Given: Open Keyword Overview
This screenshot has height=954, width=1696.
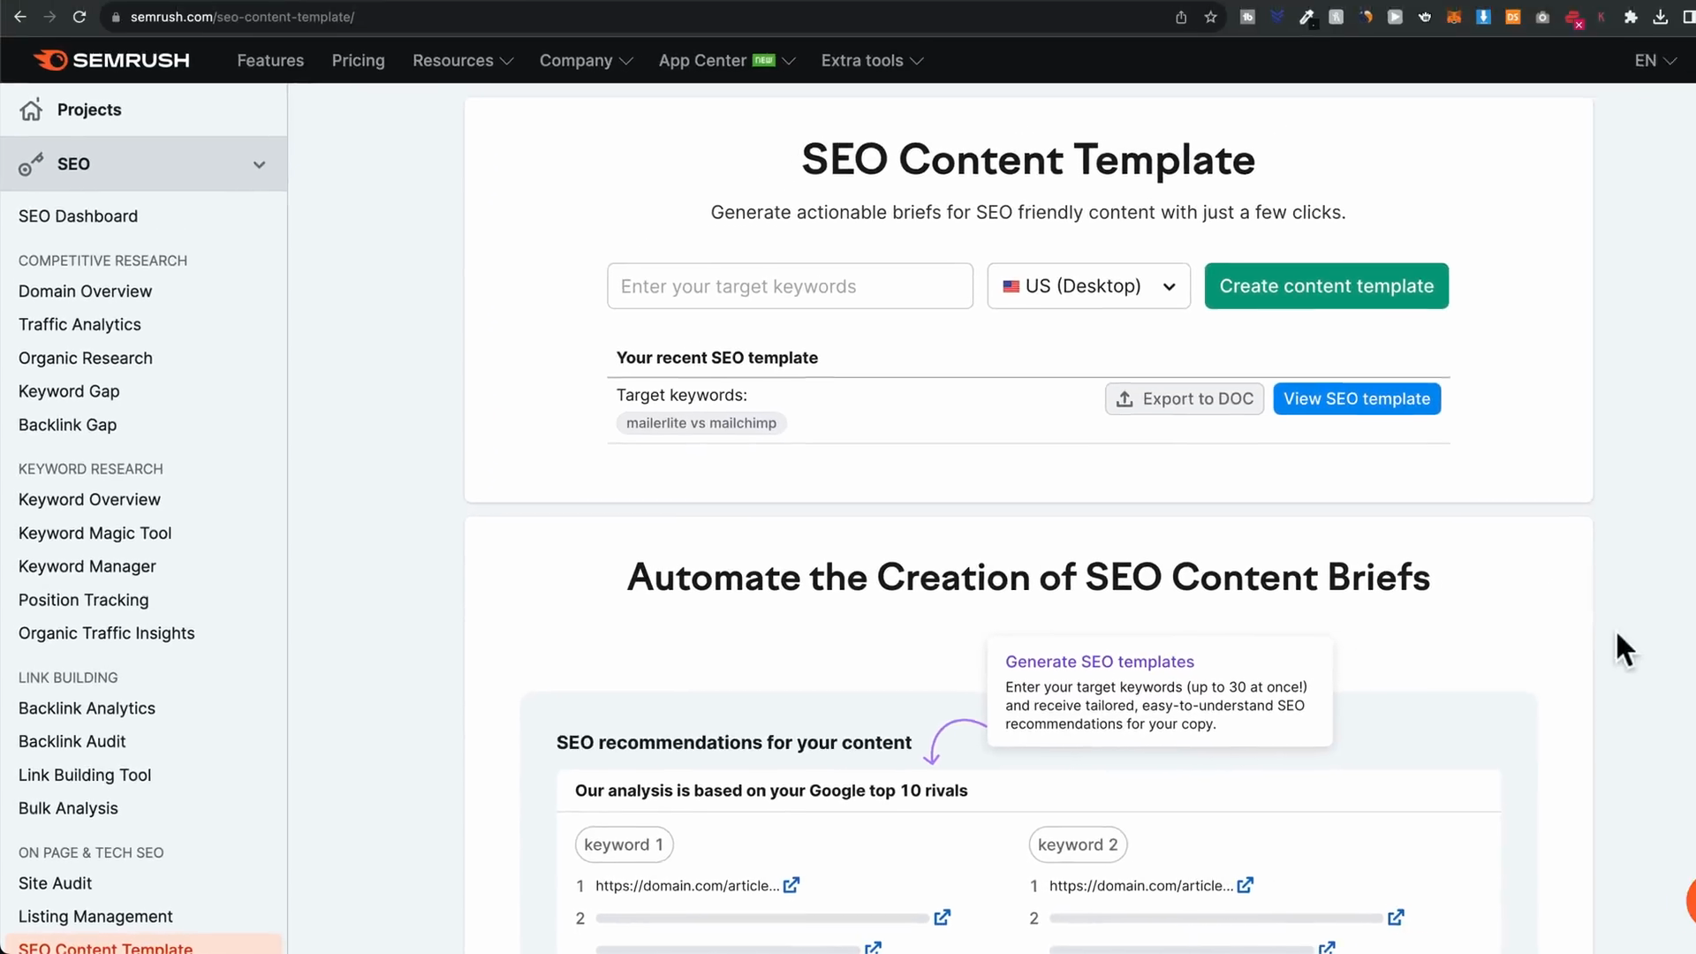Looking at the screenshot, I should click(89, 500).
